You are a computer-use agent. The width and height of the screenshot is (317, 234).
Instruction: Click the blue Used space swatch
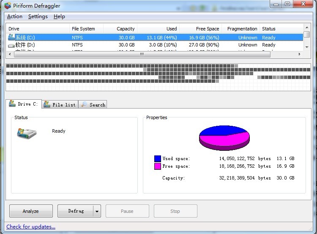[x=158, y=159]
